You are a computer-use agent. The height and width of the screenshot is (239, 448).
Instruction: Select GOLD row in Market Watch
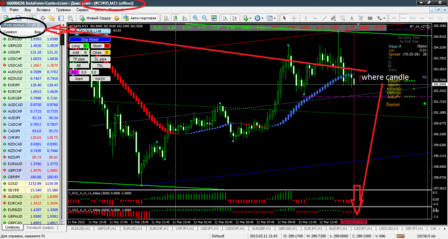30,184
